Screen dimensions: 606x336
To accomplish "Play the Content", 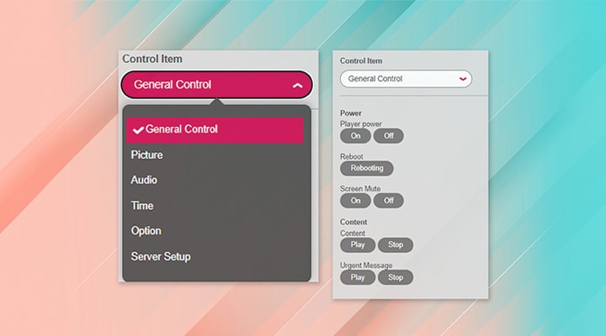I will pyautogui.click(x=358, y=245).
